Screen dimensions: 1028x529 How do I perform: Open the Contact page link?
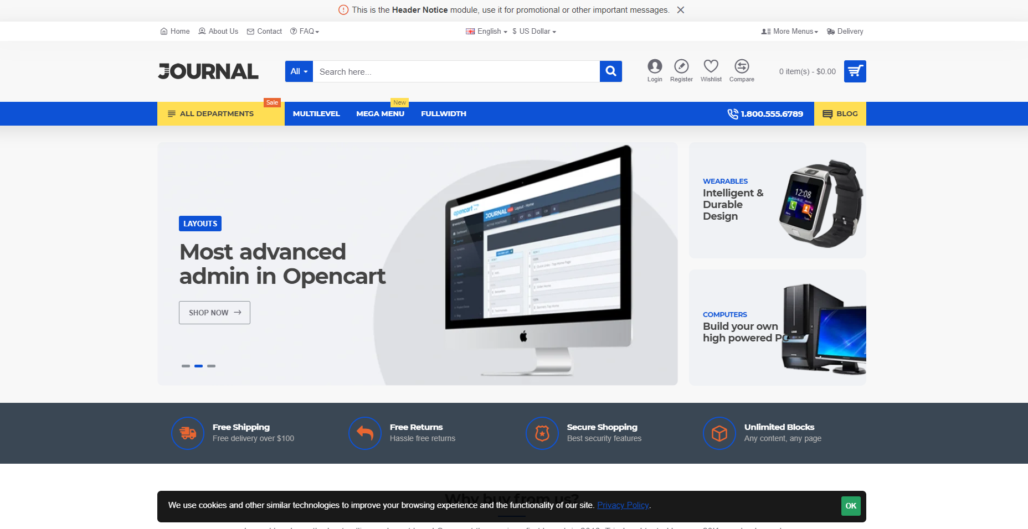click(264, 32)
